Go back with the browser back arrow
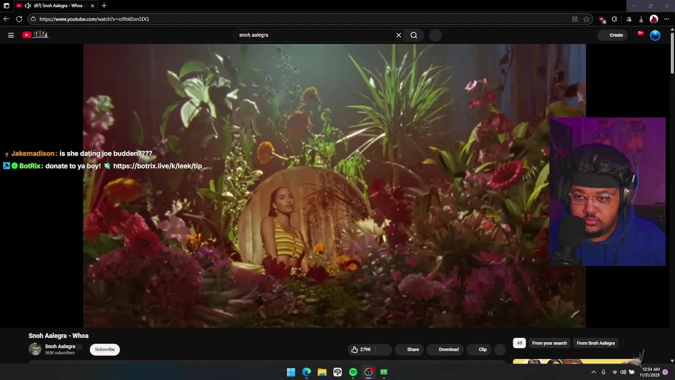675x380 pixels. click(6, 19)
